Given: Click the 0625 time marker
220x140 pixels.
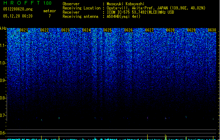Looking at the screenshot, I should coord(107,30).
